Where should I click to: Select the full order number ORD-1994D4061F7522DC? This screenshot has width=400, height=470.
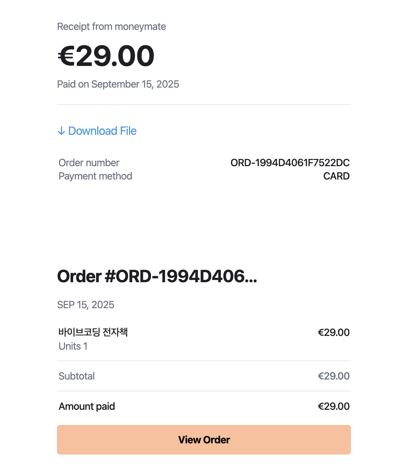click(x=290, y=163)
